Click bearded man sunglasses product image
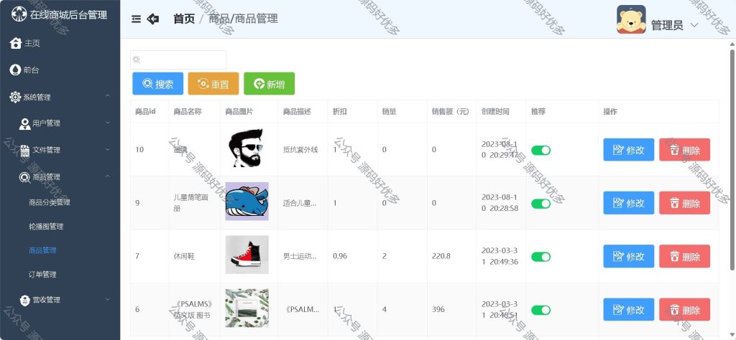This screenshot has height=340, width=736. pos(247,148)
